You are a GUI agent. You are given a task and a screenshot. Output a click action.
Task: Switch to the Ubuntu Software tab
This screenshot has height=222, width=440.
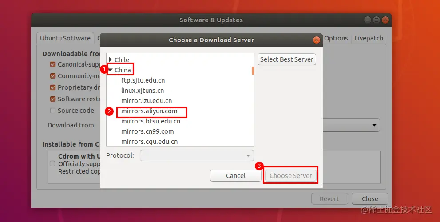tap(65, 38)
